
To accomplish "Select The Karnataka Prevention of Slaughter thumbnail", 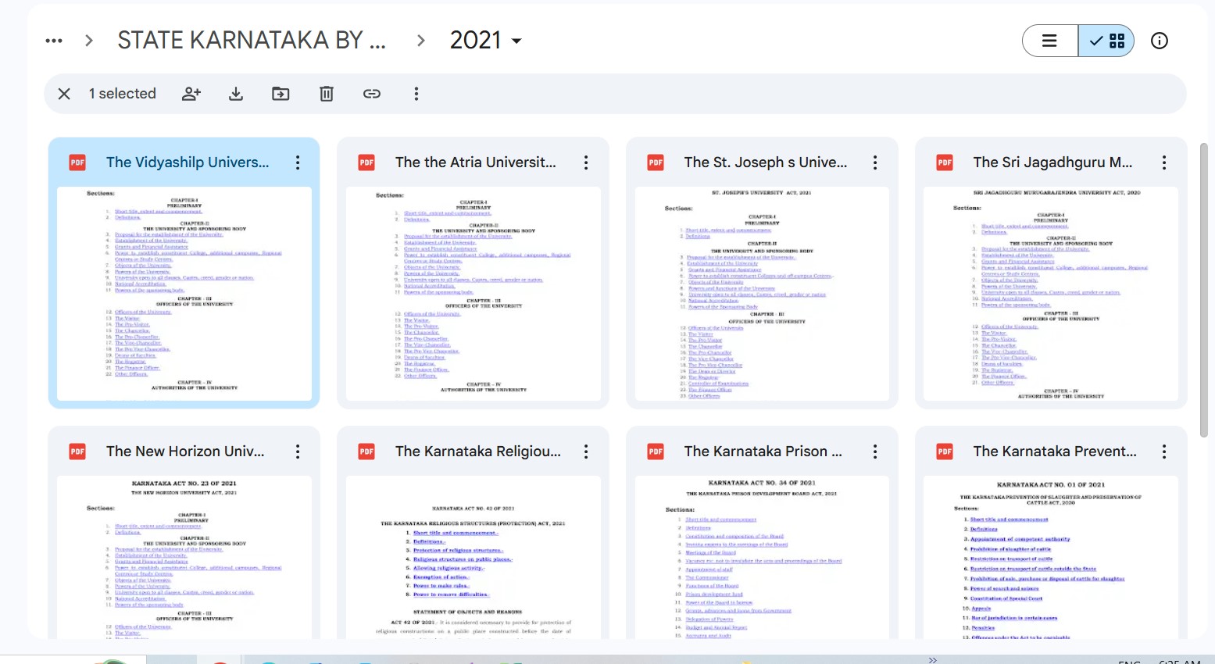I will coord(1051,557).
